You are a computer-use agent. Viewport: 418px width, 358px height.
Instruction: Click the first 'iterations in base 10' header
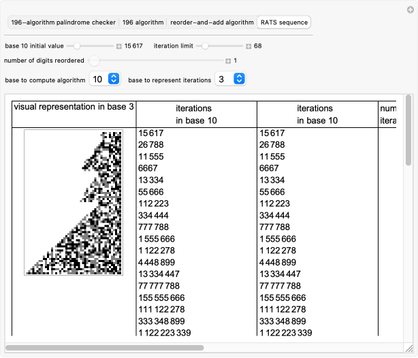196,114
